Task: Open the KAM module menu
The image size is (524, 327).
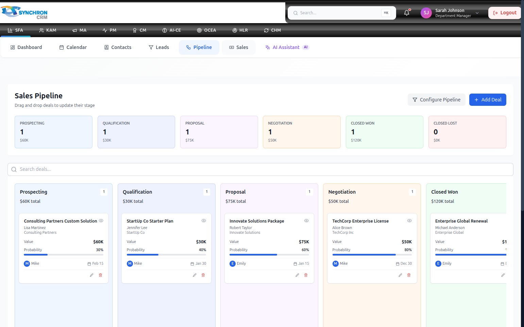Action: 48,30
